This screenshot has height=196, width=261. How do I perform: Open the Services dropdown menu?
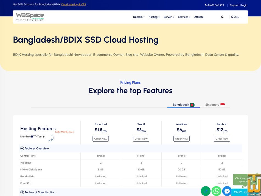[184, 17]
